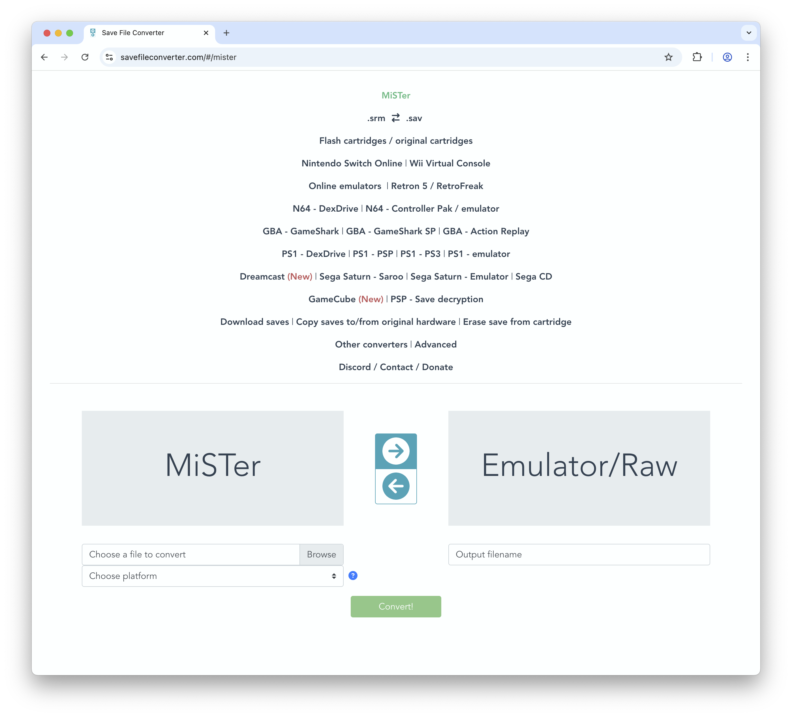Click the blue question mark help icon
The height and width of the screenshot is (717, 792).
coord(353,576)
